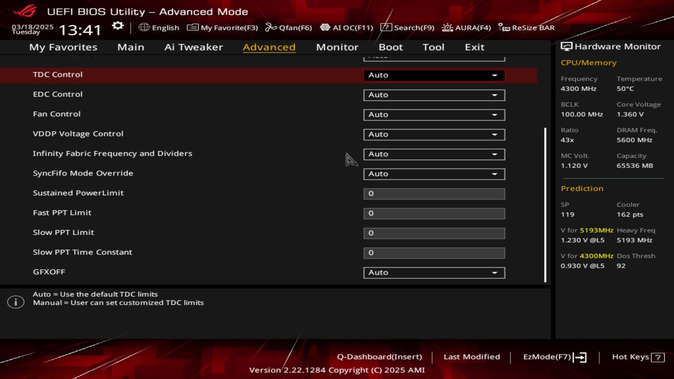Select the VDDP Voltage Control label
The image size is (674, 379).
coord(78,134)
